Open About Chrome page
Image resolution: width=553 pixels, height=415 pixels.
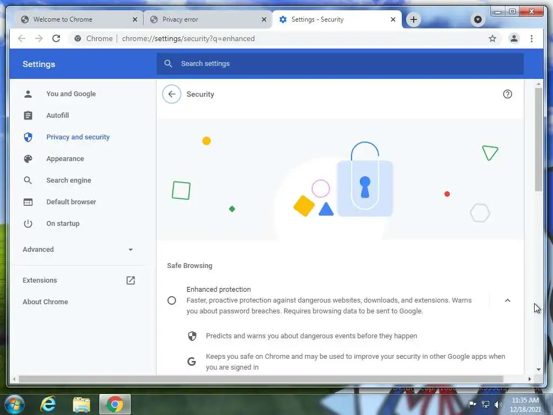coord(45,302)
